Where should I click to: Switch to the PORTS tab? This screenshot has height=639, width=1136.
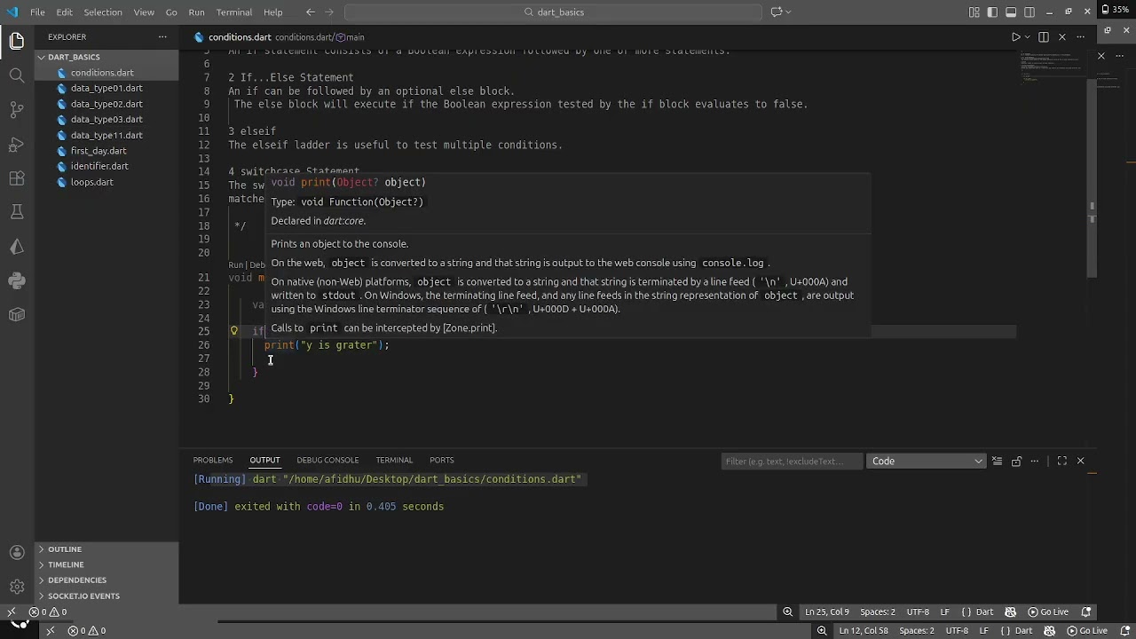[x=442, y=460]
